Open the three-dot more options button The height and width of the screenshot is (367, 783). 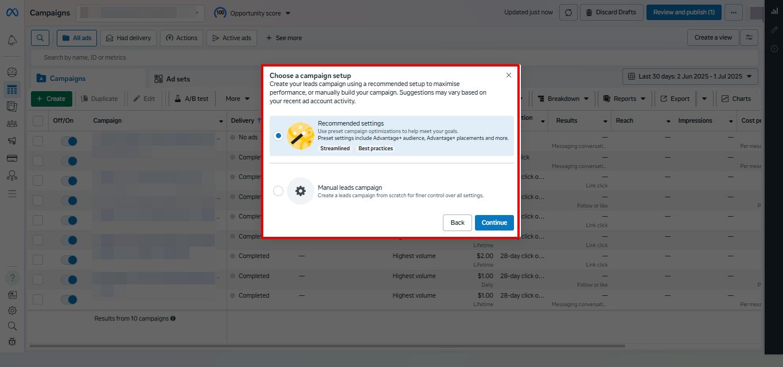tap(733, 13)
